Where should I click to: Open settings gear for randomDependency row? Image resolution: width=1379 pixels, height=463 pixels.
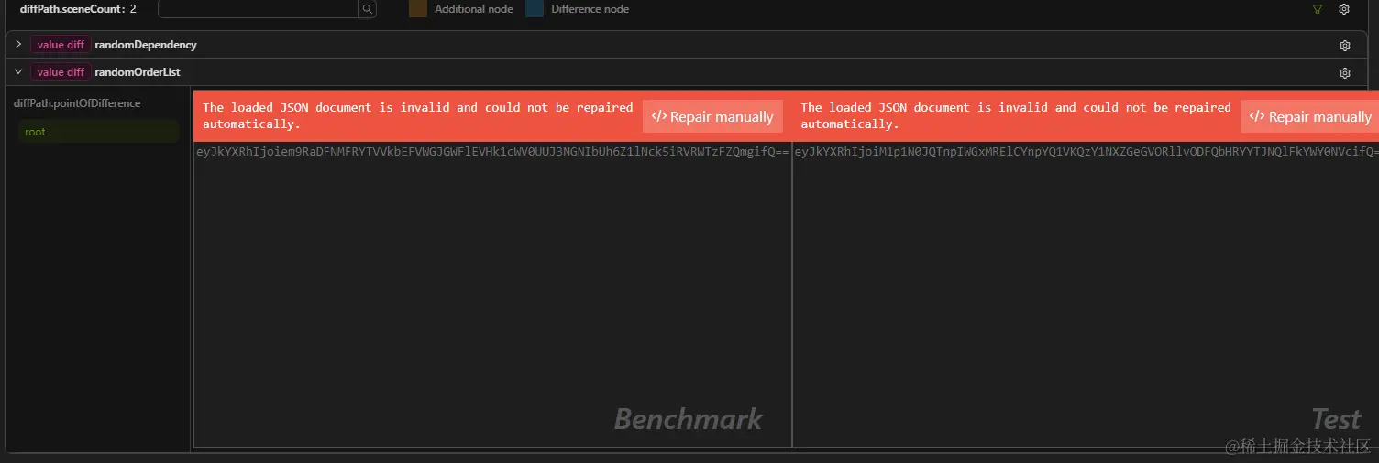tap(1345, 45)
